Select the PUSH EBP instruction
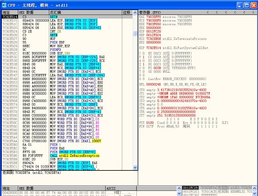Viewport: 258px width, 196px height. [x=57, y=42]
